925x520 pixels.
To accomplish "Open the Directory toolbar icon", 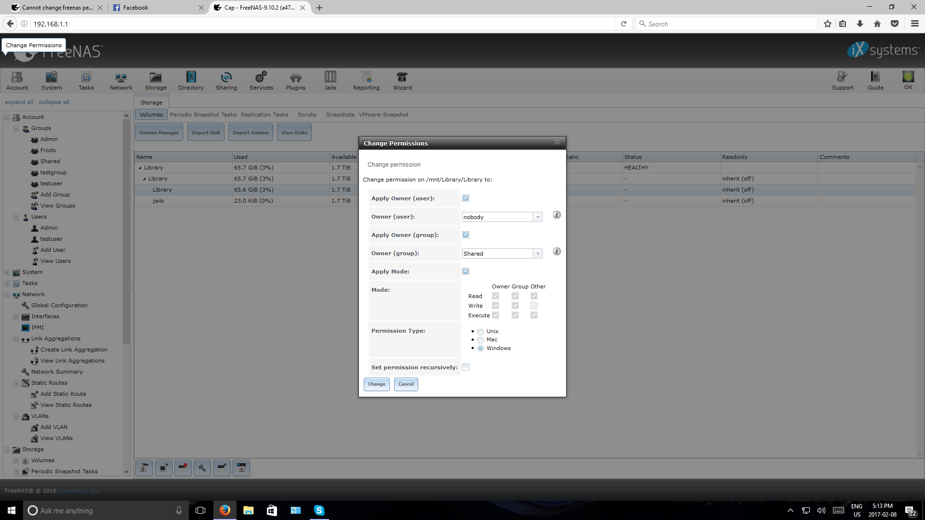I will pos(191,80).
